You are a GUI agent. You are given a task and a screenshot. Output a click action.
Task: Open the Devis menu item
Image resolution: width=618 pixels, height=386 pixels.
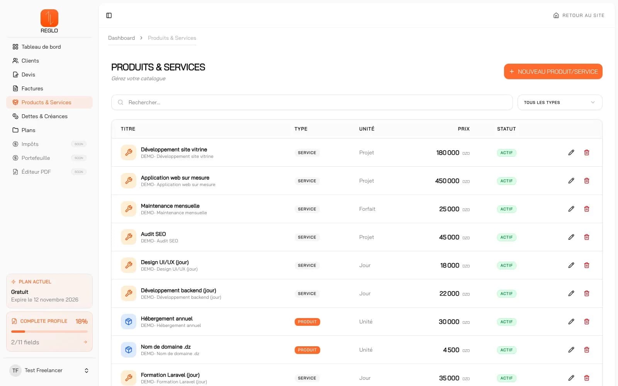pos(49,74)
